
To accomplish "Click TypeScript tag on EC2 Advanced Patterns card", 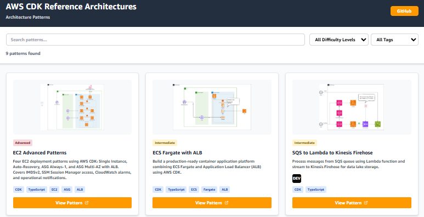I will pos(37,190).
